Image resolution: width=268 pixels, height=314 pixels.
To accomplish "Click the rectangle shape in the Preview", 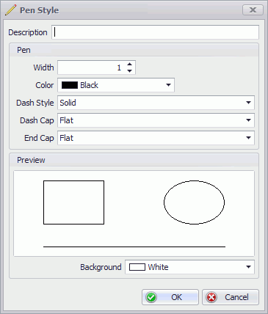I will tap(73, 202).
